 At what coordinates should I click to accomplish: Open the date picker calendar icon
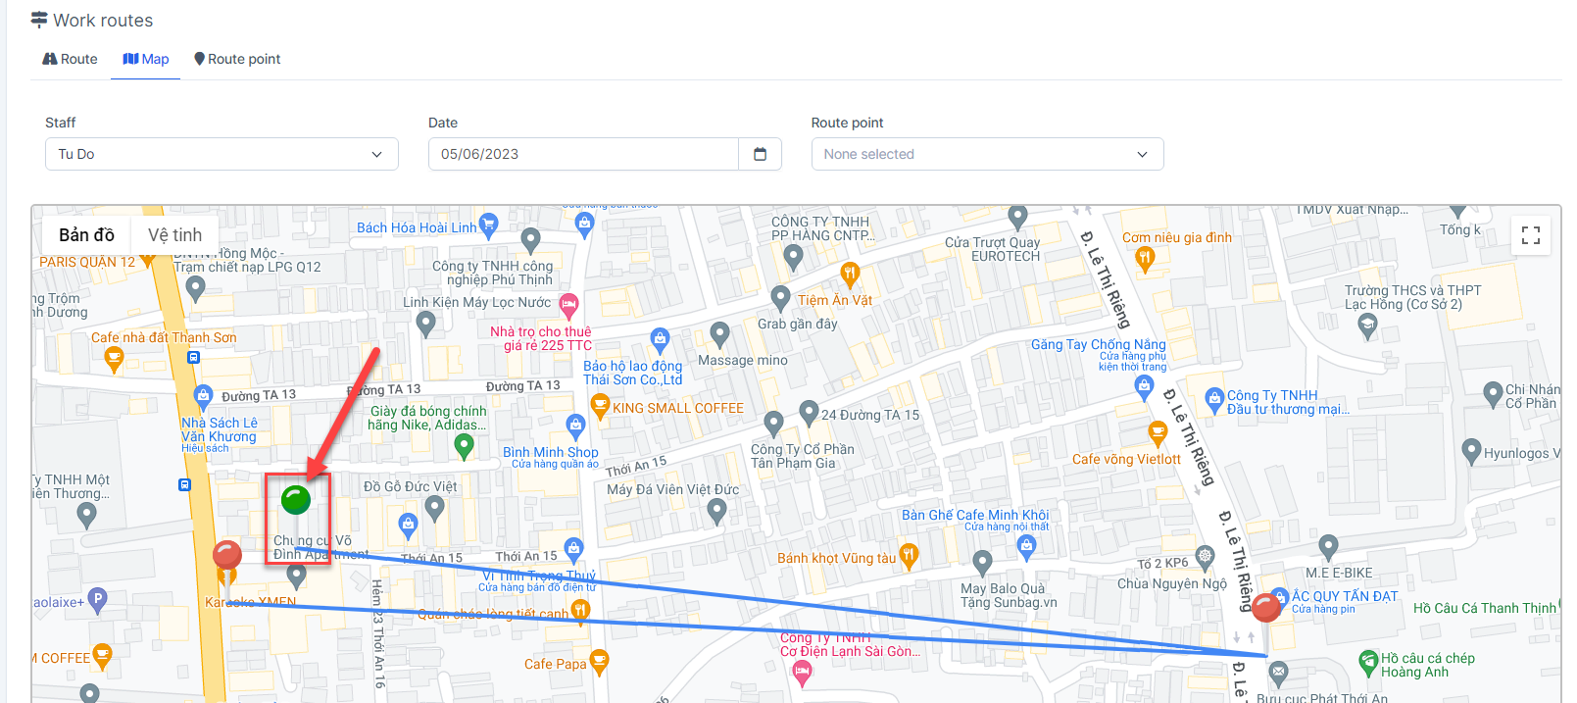[x=760, y=154]
